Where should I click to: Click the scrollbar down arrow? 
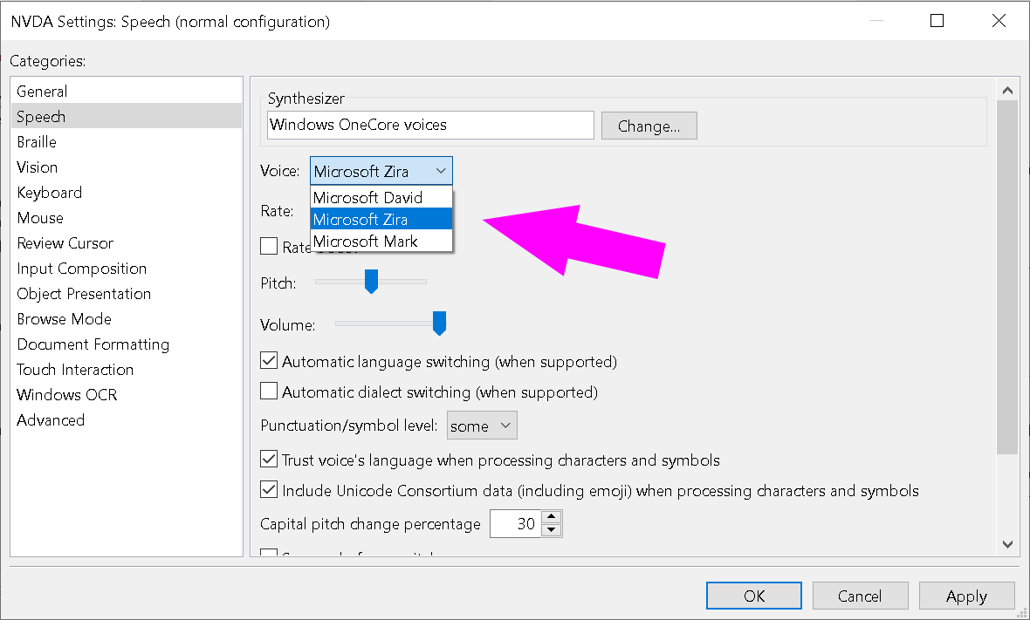pos(1007,543)
